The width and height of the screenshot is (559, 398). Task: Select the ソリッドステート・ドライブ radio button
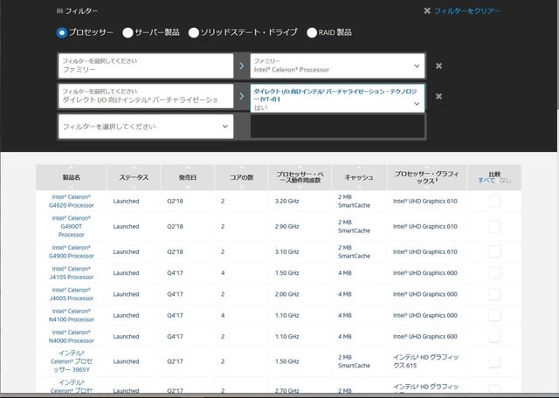194,33
